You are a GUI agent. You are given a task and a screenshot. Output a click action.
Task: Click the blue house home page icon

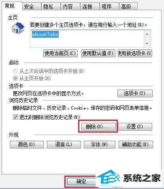[18, 28]
